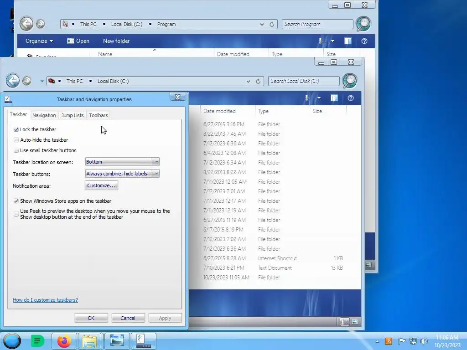Image resolution: width=467 pixels, height=350 pixels.
Task: Expand address history in Local Disk window
Action: click(248, 81)
